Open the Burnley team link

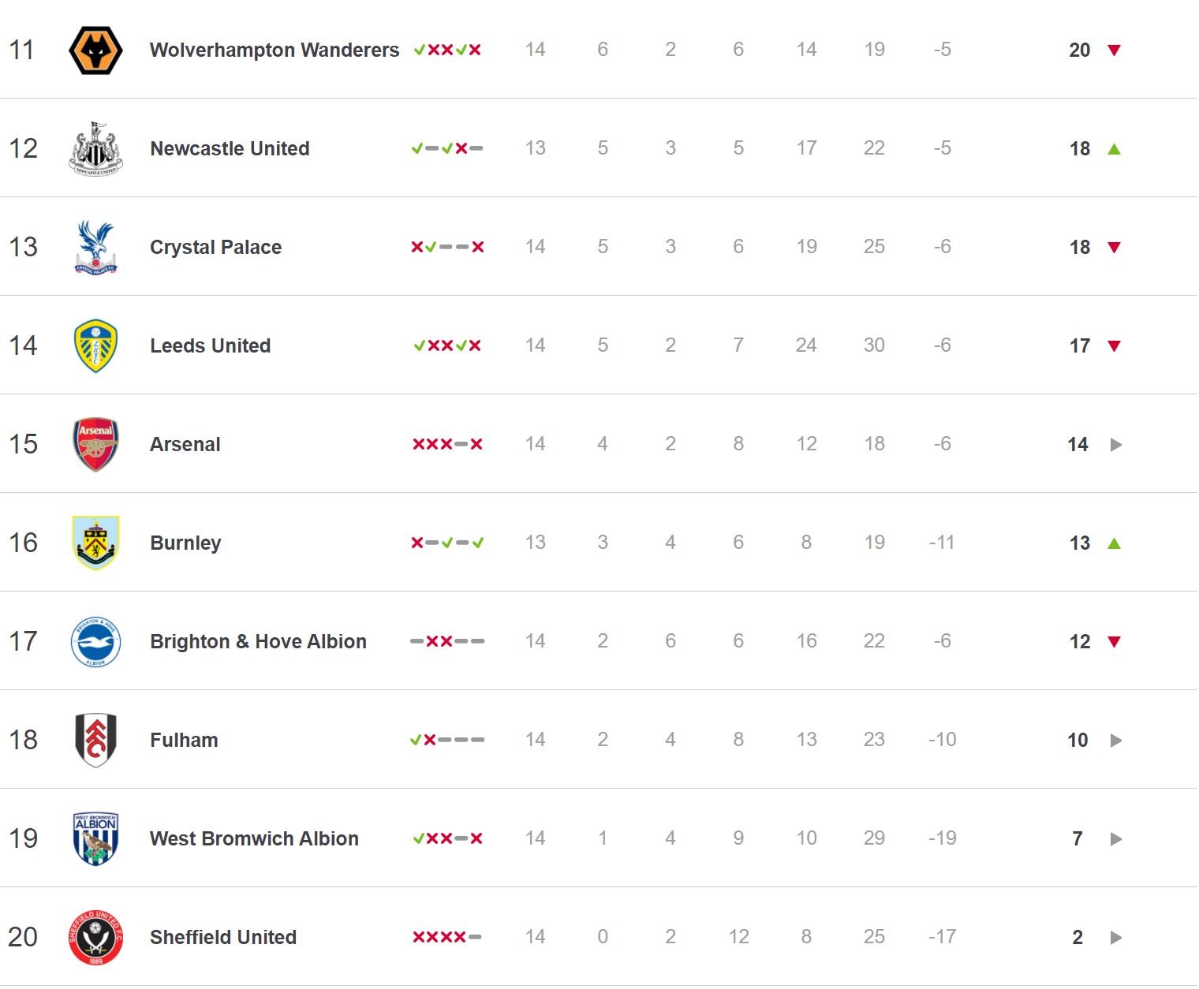tap(185, 543)
